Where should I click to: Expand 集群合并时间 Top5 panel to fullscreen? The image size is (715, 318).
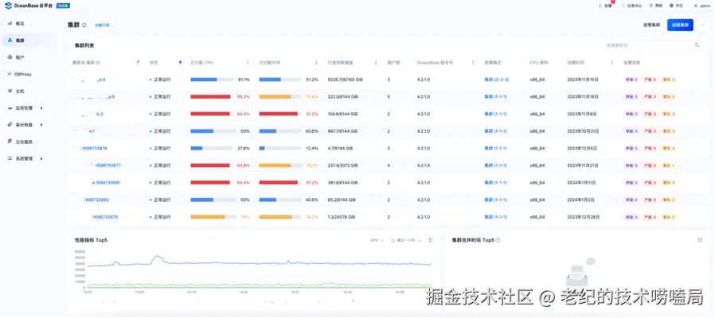click(x=700, y=240)
